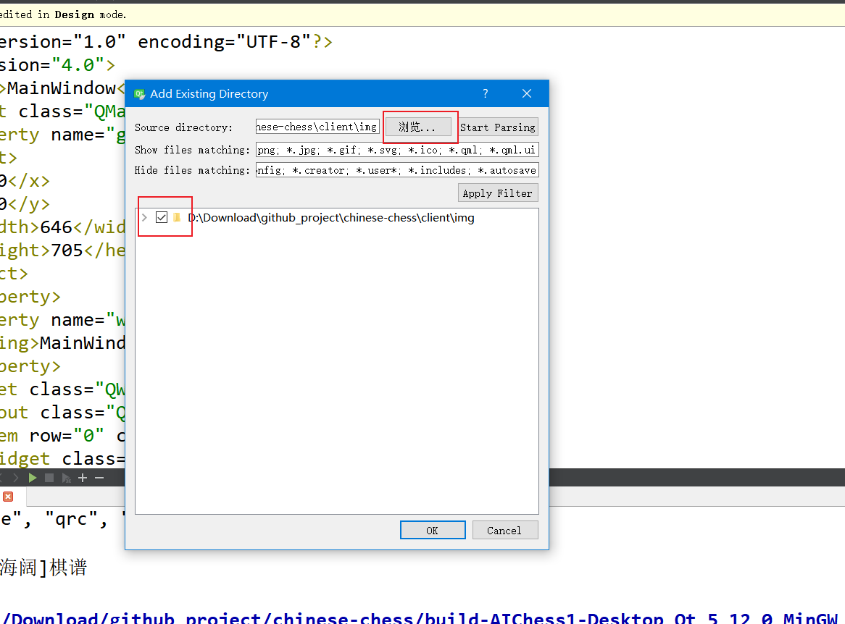Viewport: 845px width, 624px height.
Task: Click the dialog help question mark
Action: [x=485, y=93]
